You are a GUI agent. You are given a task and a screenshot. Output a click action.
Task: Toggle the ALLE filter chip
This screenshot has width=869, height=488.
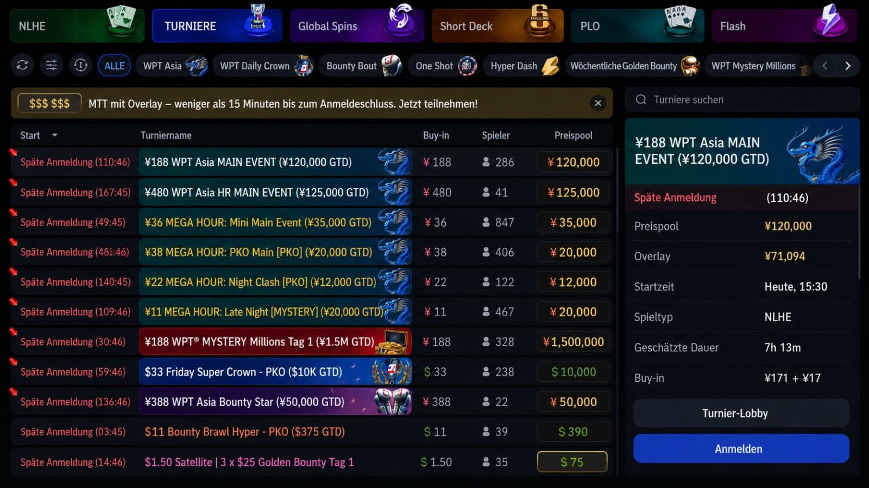pos(115,66)
